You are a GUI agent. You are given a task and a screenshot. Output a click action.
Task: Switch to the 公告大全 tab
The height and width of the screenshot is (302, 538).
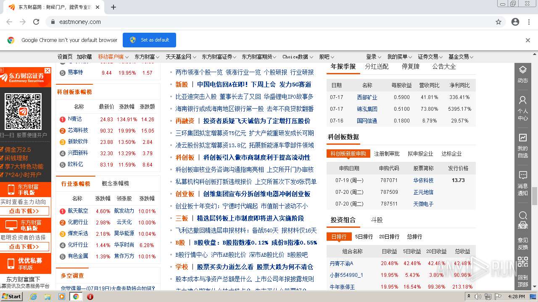click(x=444, y=66)
